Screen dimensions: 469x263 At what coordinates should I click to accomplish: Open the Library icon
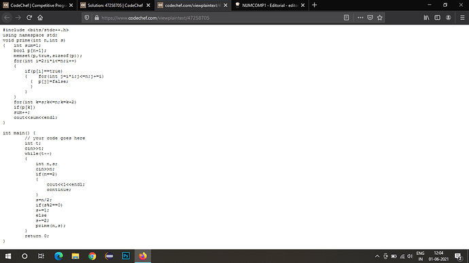[426, 18]
